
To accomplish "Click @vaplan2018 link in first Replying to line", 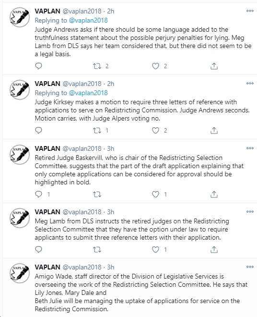I will pyautogui.click(x=88, y=20).
